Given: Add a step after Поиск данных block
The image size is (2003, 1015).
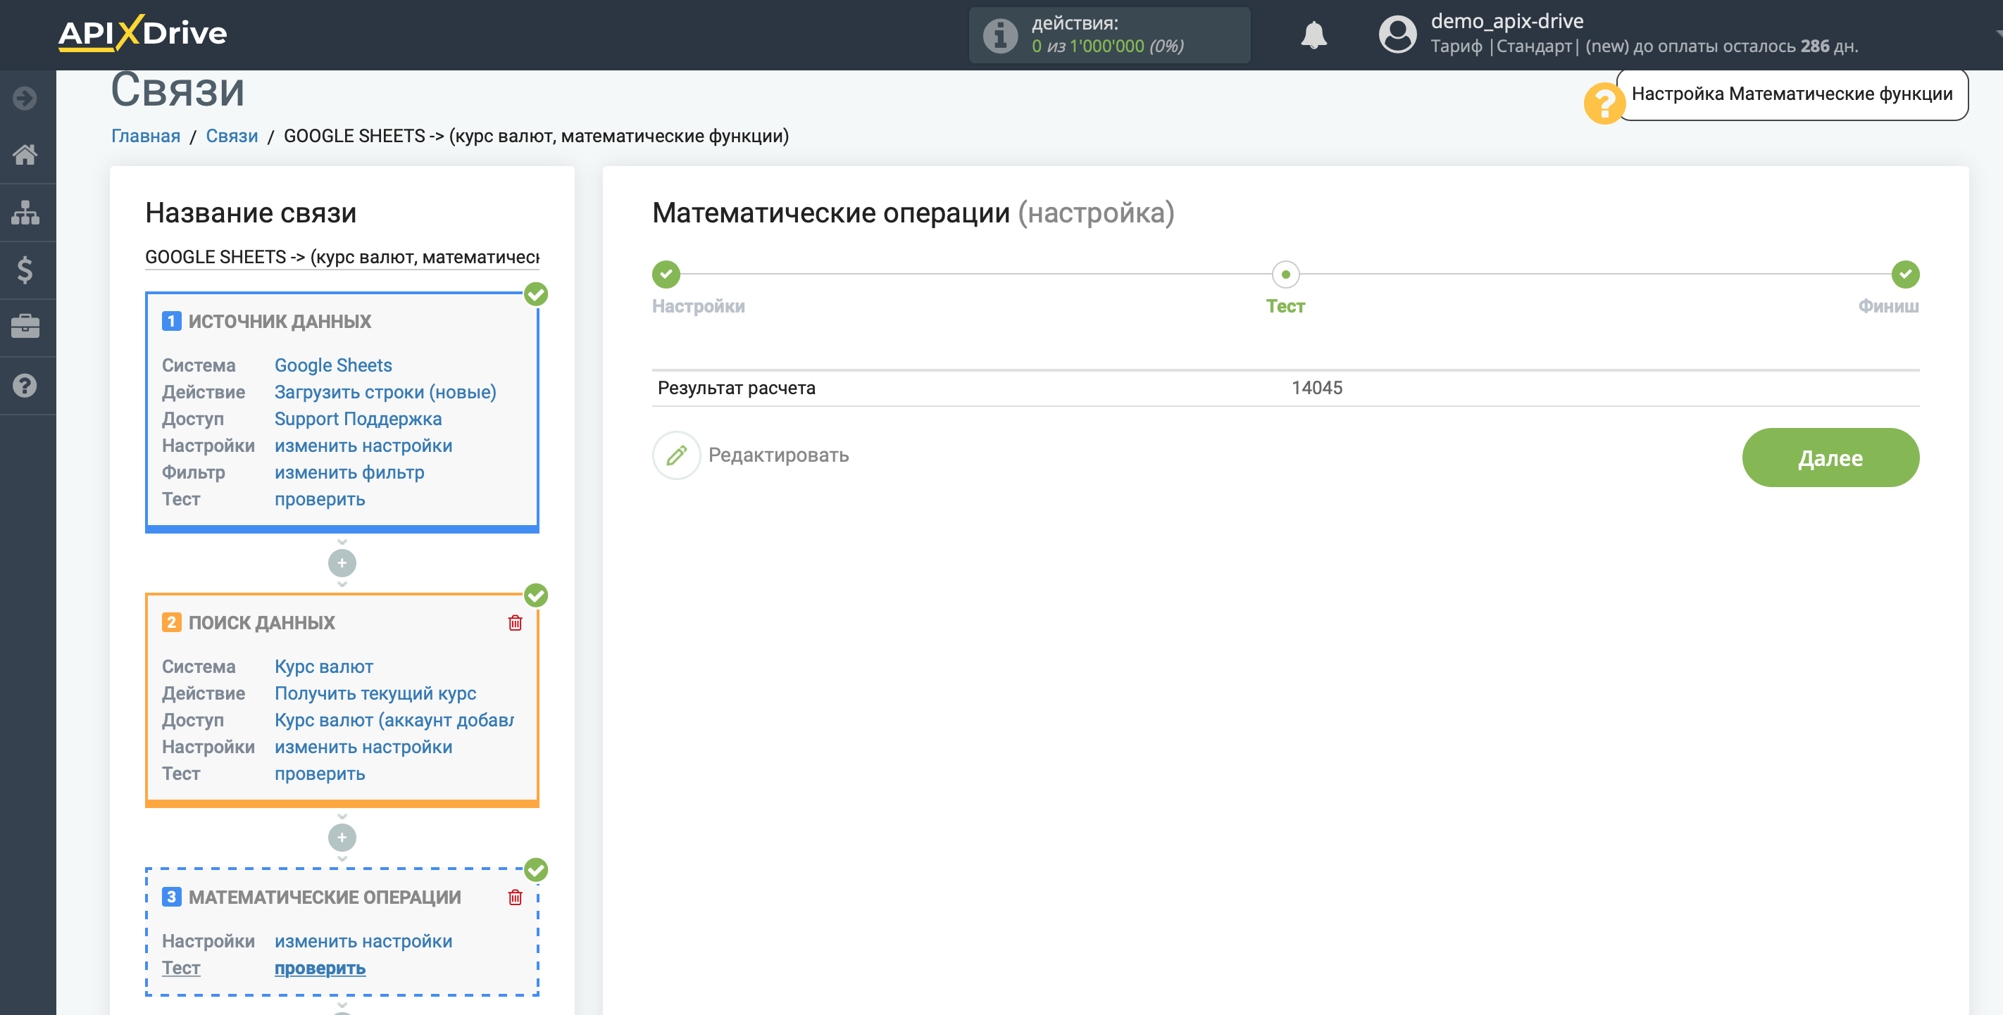Looking at the screenshot, I should coord(342,837).
